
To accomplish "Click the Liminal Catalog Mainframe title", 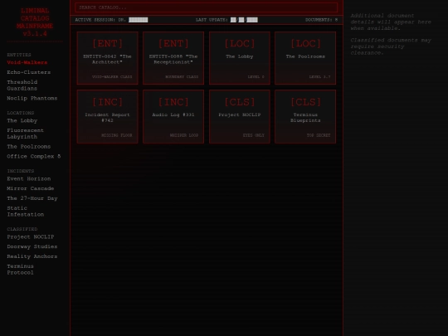I will (x=35, y=22).
